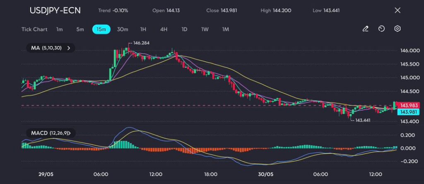Select the 1m timeframe
Image resolution: width=424 pixels, height=184 pixels.
click(x=60, y=29)
